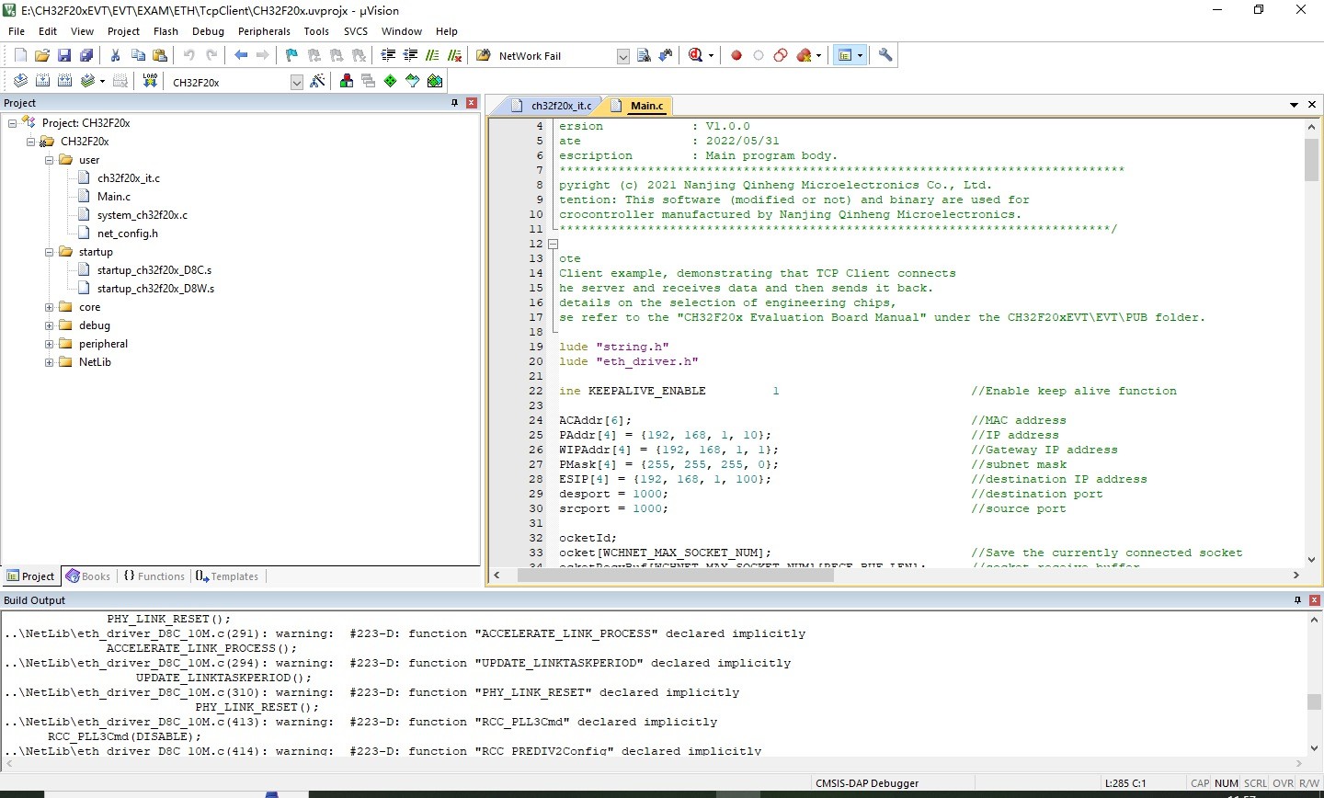This screenshot has width=1324, height=798.
Task: Copy selection toolbar icon
Action: pyautogui.click(x=138, y=55)
